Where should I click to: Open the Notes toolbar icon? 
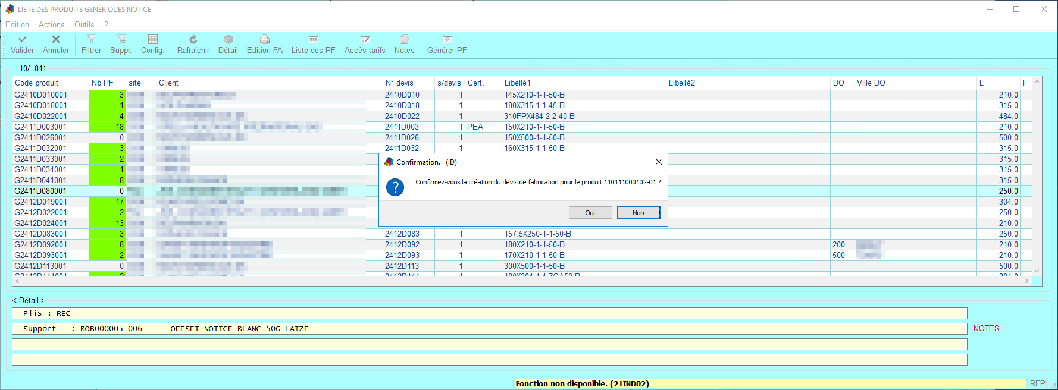click(405, 39)
